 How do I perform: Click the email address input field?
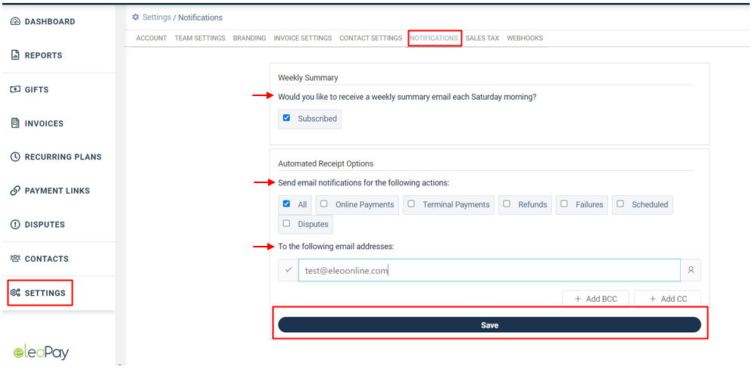tap(489, 270)
